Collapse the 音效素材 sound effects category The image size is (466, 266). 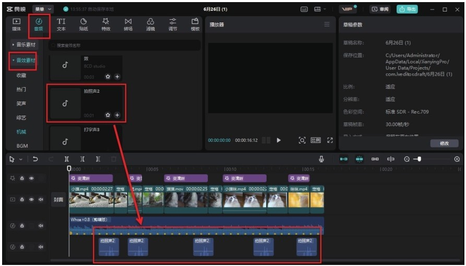pos(24,61)
